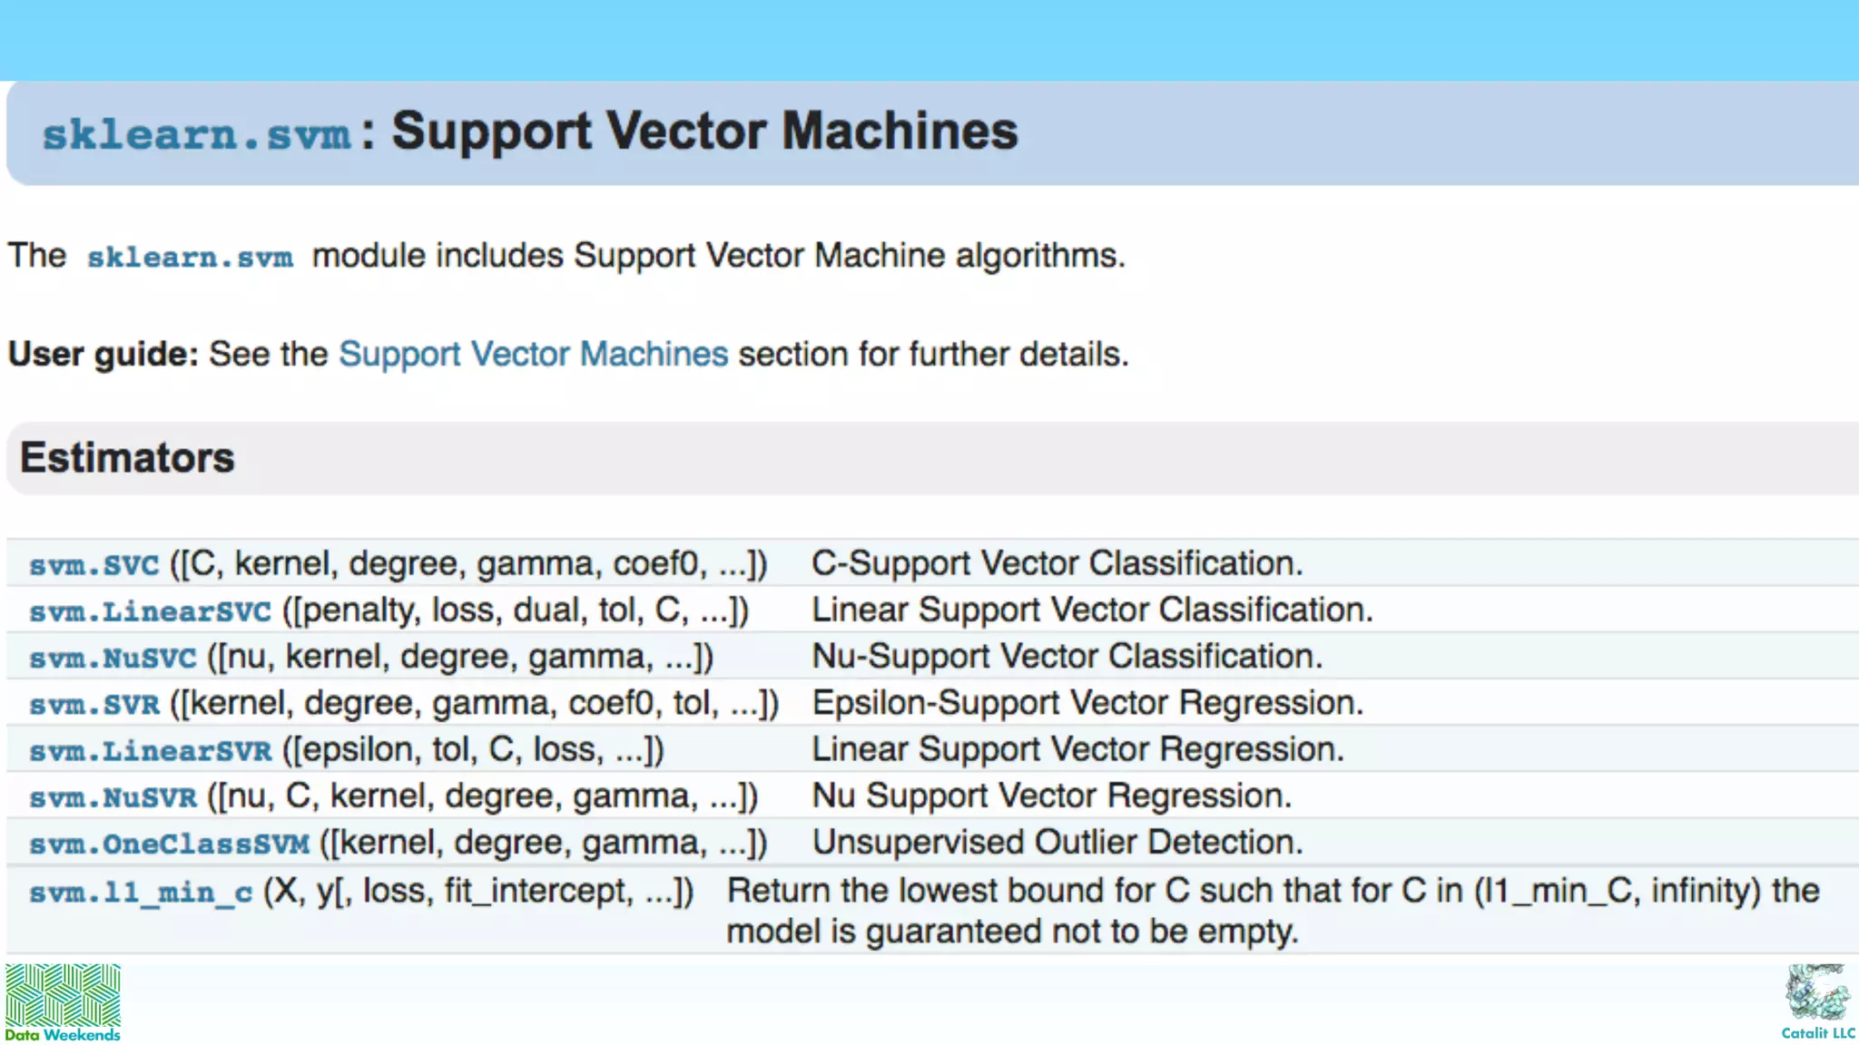Click the Catalit LLC logo
This screenshot has height=1045, width=1859.
(1818, 1001)
